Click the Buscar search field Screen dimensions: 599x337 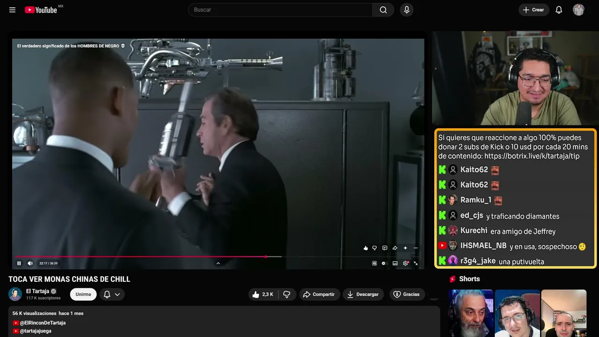(x=280, y=10)
